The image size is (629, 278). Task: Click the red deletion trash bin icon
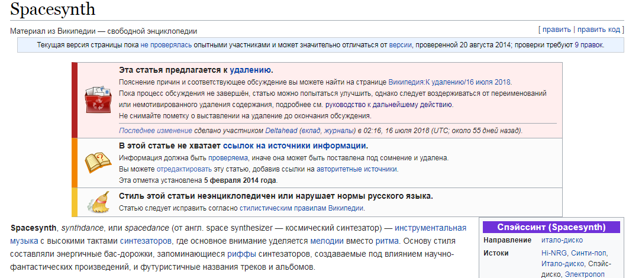pos(98,99)
